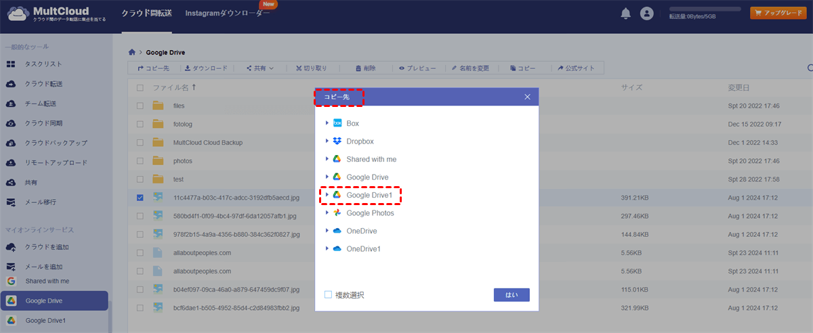Image resolution: width=813 pixels, height=333 pixels.
Task: Click the OneDrive1 cloud icon in dialog
Action: click(337, 248)
